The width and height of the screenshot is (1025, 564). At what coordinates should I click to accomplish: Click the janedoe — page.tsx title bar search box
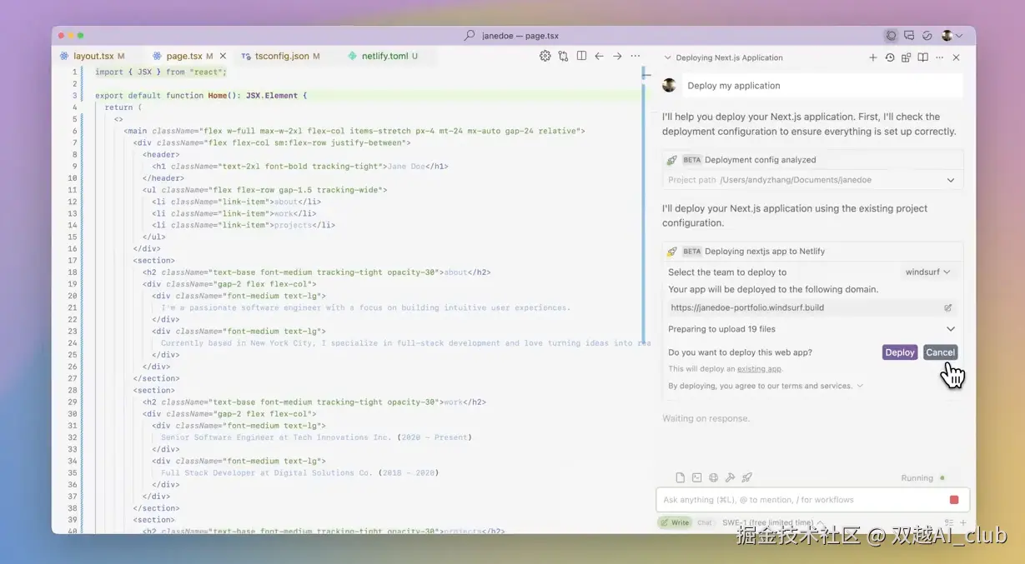(511, 36)
